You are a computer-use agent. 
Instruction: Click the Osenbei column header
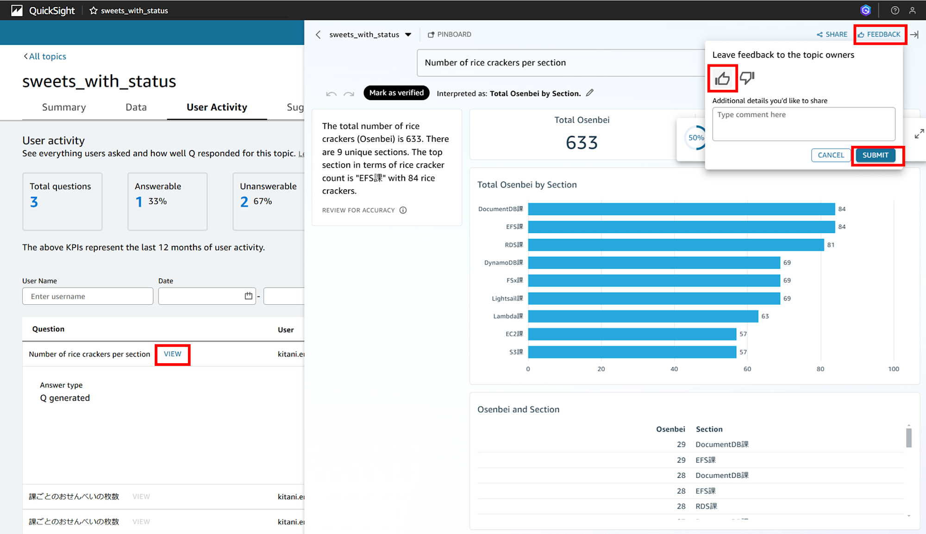[x=670, y=429]
